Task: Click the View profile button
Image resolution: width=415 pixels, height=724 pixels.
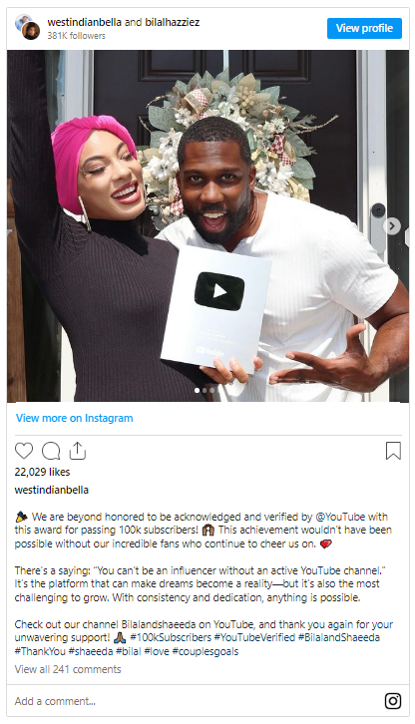Action: pyautogui.click(x=365, y=28)
